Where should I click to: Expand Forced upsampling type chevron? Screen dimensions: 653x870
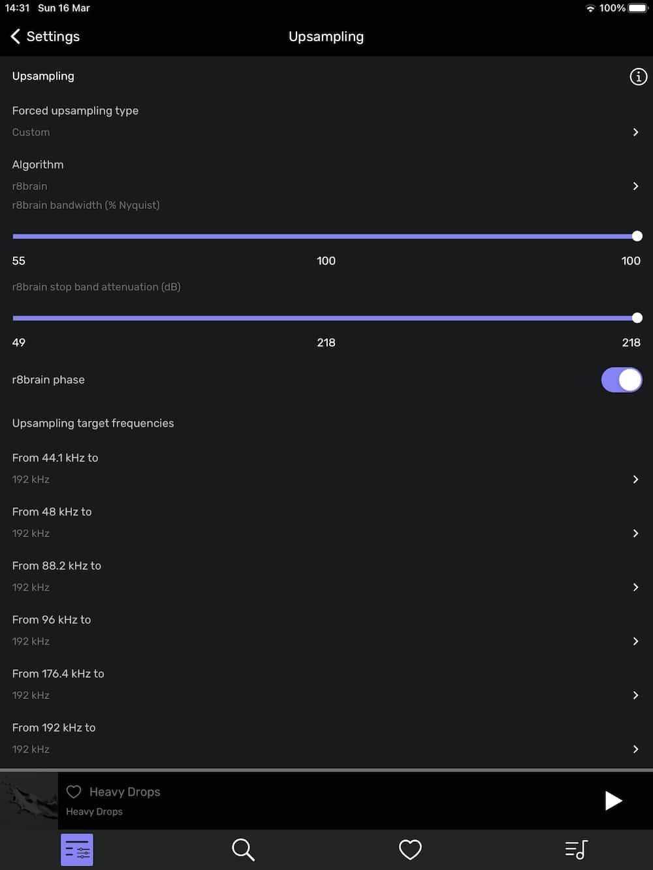click(635, 132)
